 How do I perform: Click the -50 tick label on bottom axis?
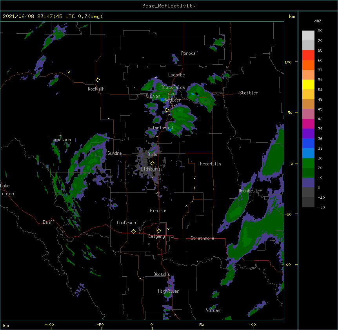point(100,325)
